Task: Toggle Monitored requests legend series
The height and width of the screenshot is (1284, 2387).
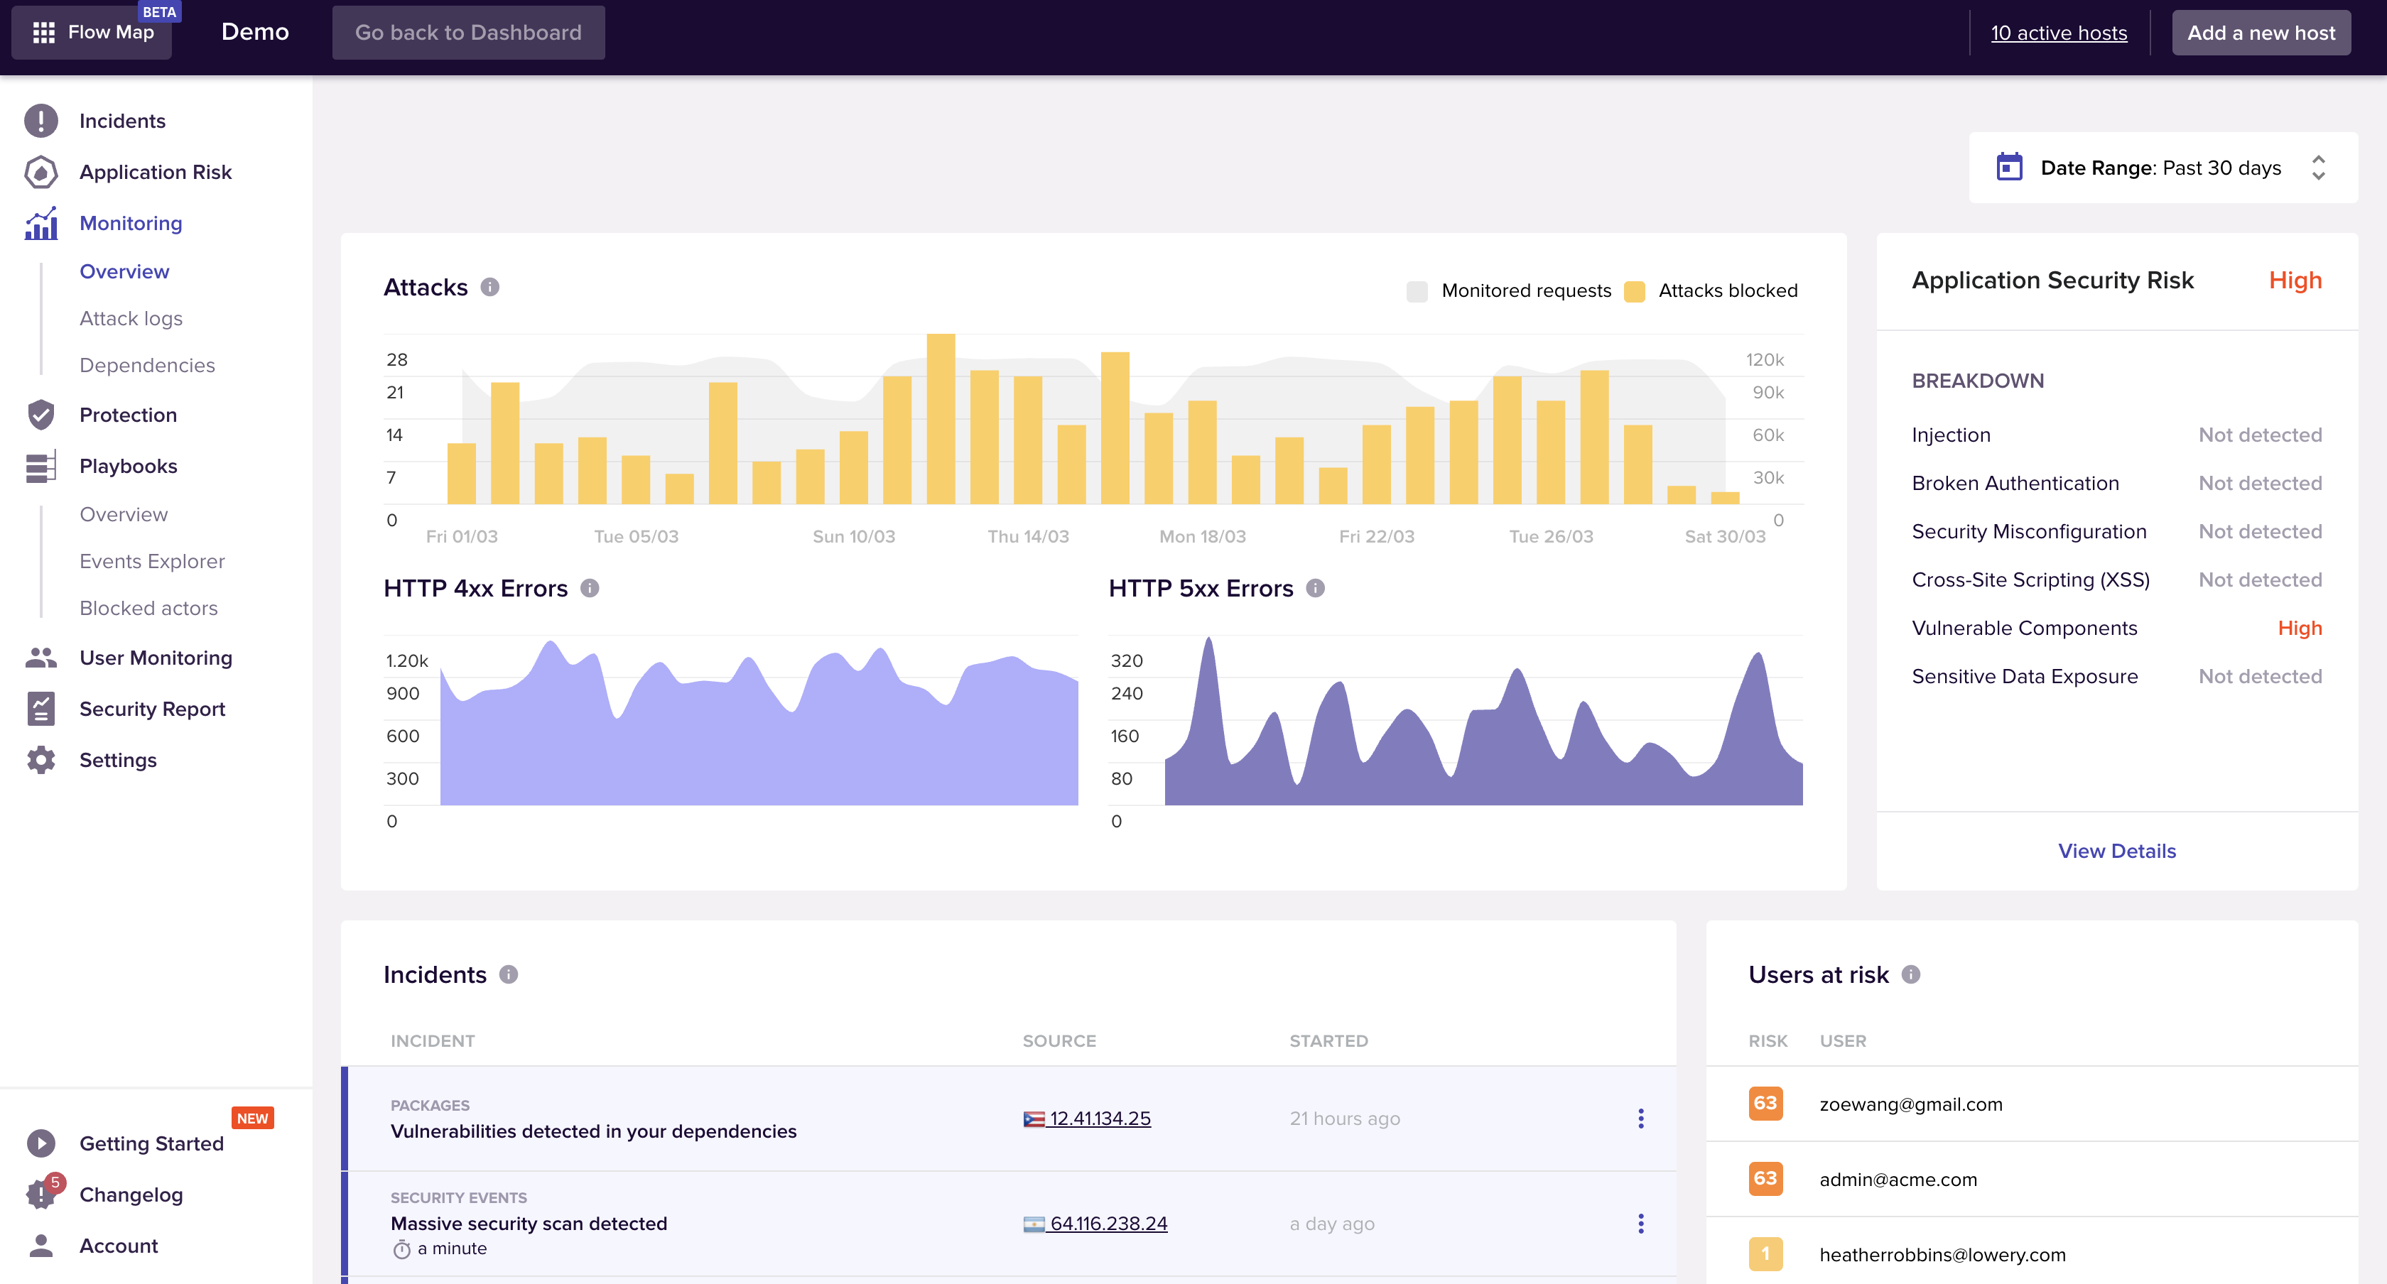Action: 1525,291
